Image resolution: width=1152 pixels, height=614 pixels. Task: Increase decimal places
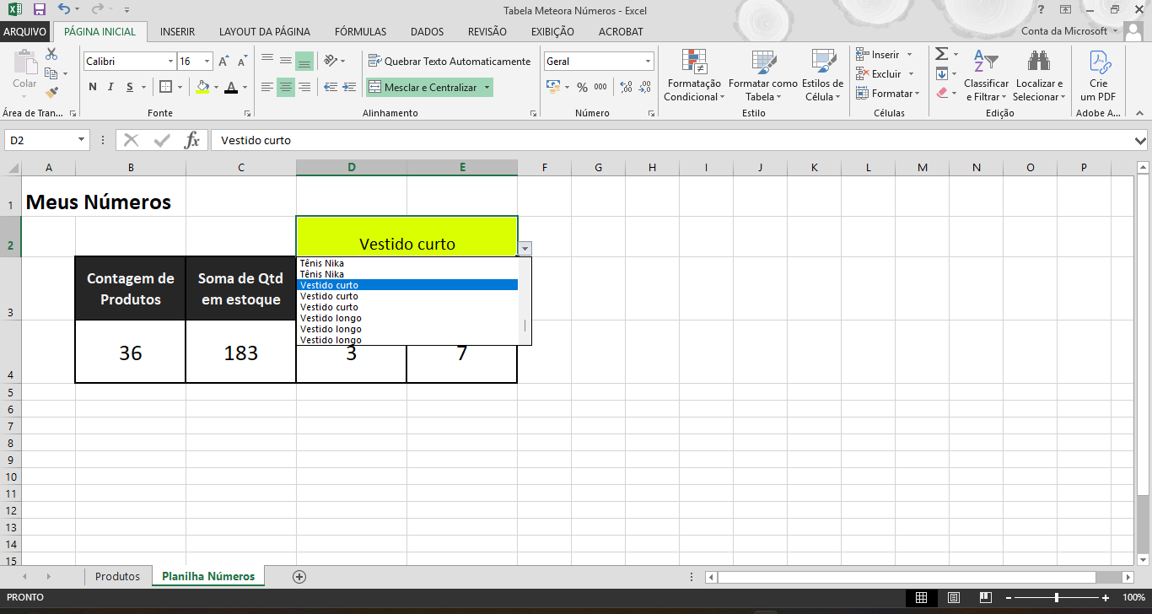point(626,87)
